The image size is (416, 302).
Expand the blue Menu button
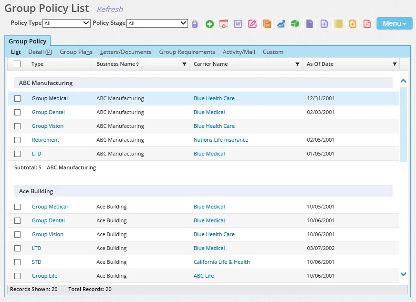(x=394, y=23)
